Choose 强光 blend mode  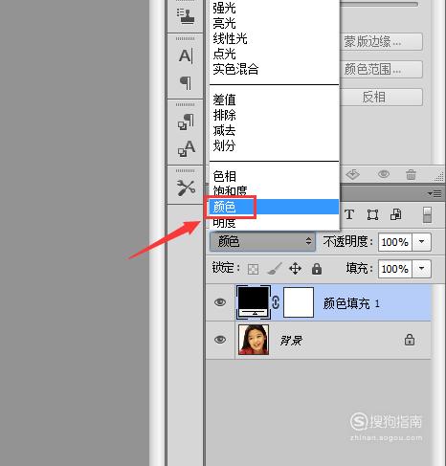(275, 8)
